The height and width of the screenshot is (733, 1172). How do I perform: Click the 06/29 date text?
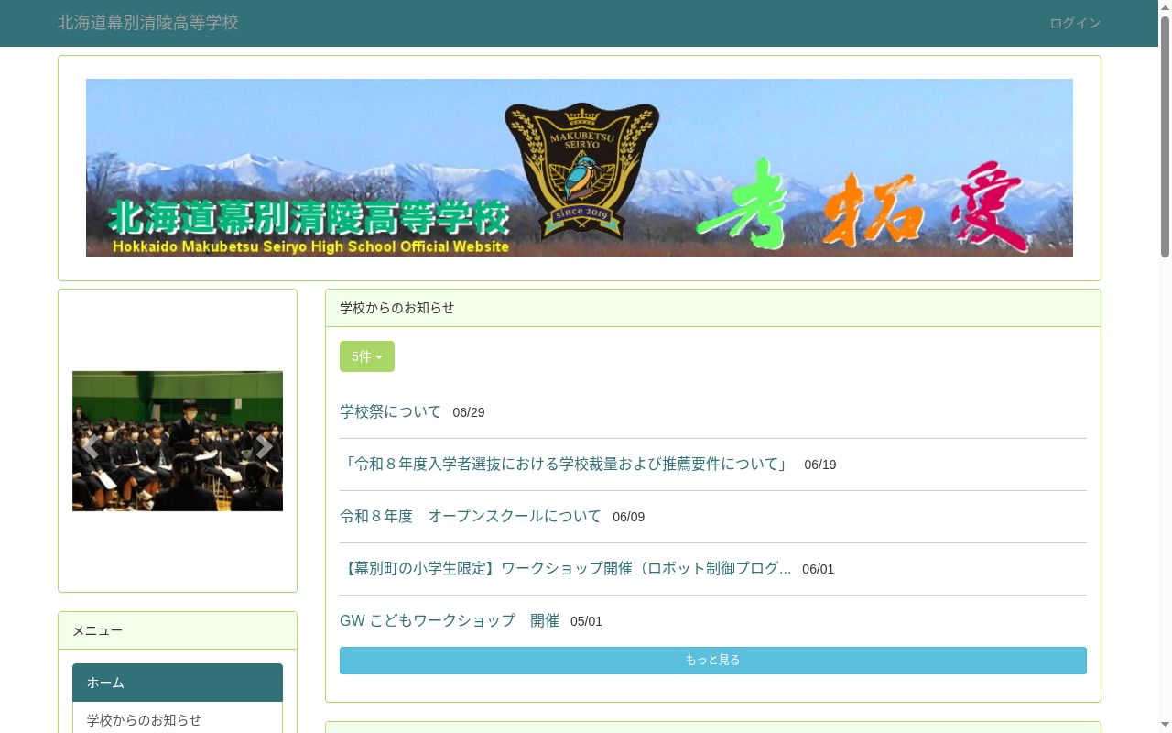pyautogui.click(x=469, y=413)
